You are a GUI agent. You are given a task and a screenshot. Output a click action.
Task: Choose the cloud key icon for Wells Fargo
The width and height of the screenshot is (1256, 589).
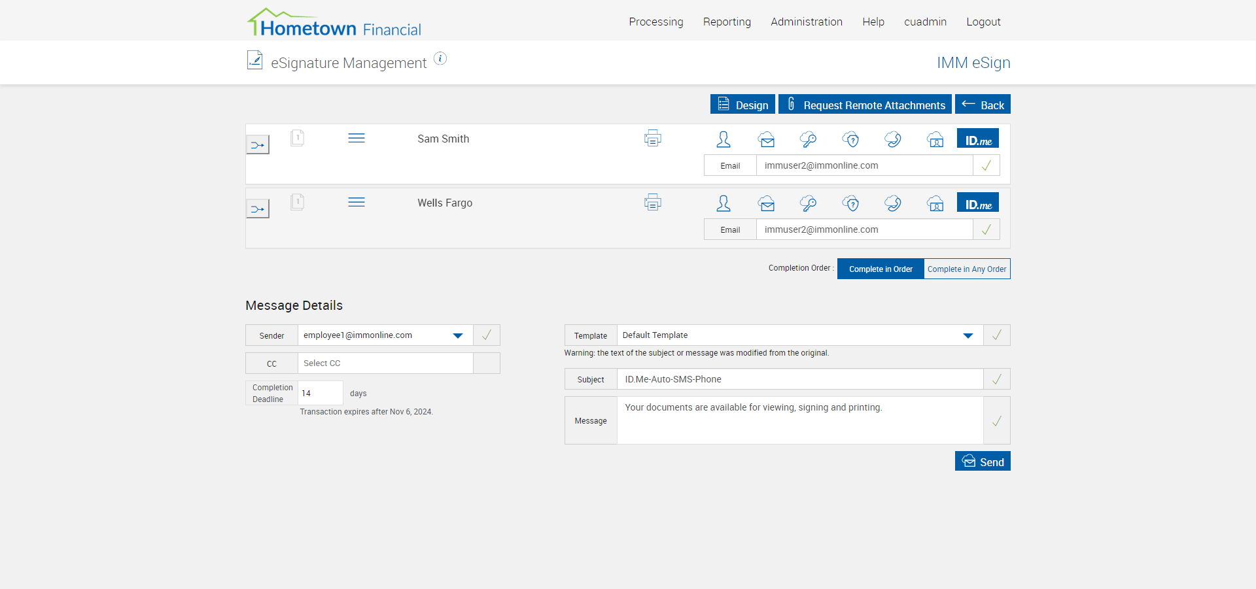click(808, 203)
